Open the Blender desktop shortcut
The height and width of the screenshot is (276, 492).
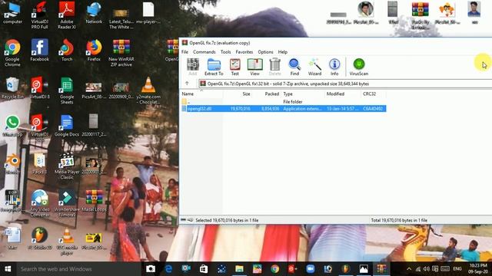tap(12, 163)
